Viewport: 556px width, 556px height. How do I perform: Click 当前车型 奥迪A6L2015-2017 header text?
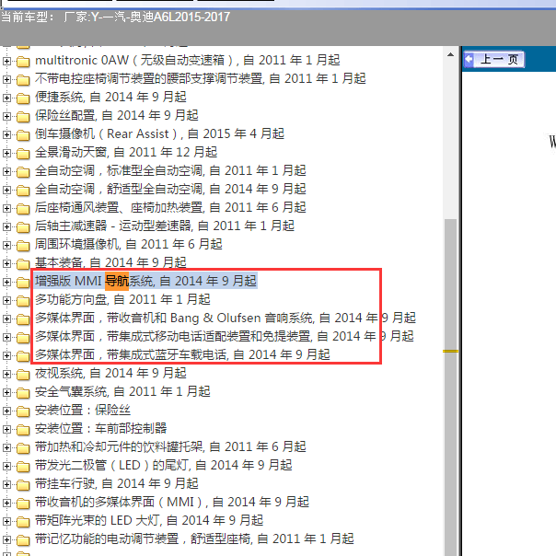116,17
